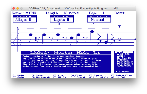
Task: Click the Name : MARIO field
Action: [24, 13]
